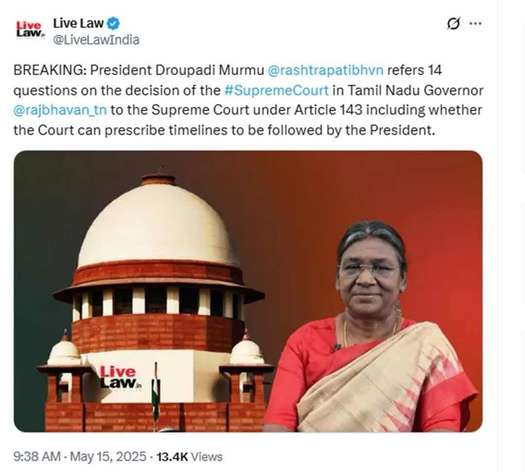This screenshot has width=525, height=472.
Task: Click the blue verified badge
Action: pos(113,24)
